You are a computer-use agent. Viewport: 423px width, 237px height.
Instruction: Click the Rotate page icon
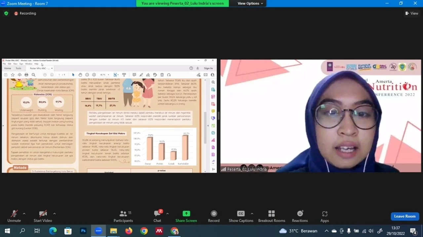(169, 75)
